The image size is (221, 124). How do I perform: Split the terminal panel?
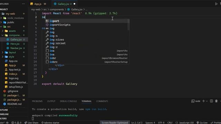[x=211, y=101]
